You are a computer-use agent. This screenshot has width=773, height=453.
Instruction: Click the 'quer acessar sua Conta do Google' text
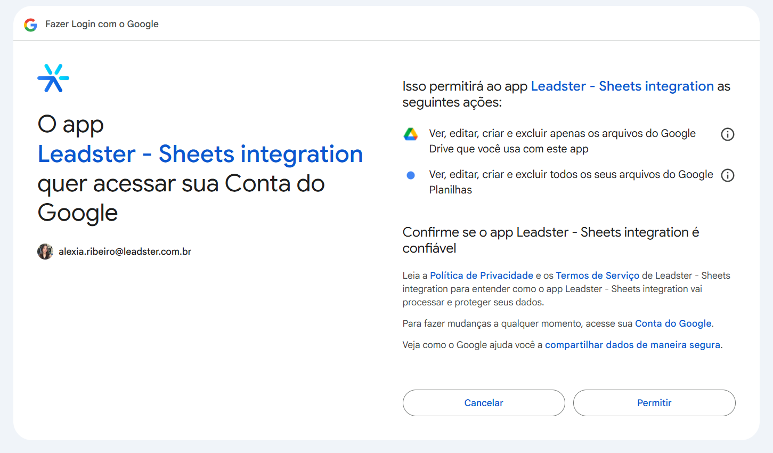[x=181, y=198]
